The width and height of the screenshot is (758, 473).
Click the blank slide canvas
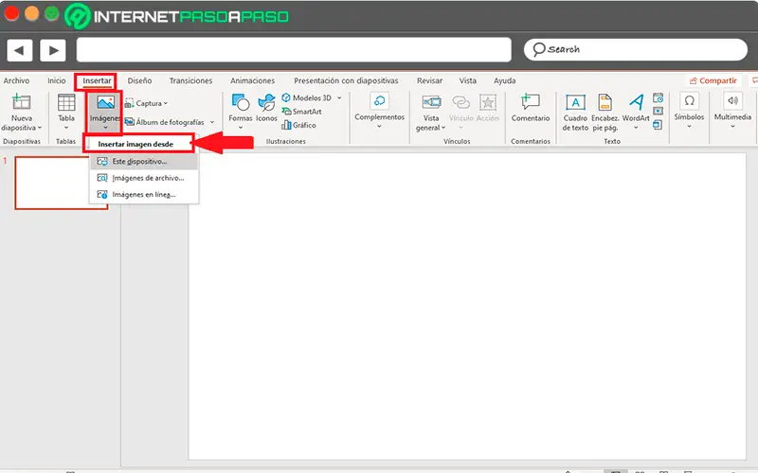[x=467, y=306]
